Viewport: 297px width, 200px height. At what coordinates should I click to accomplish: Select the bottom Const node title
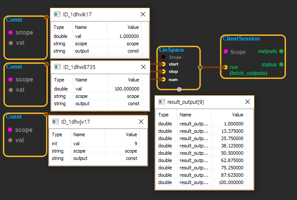pyautogui.click(x=14, y=117)
